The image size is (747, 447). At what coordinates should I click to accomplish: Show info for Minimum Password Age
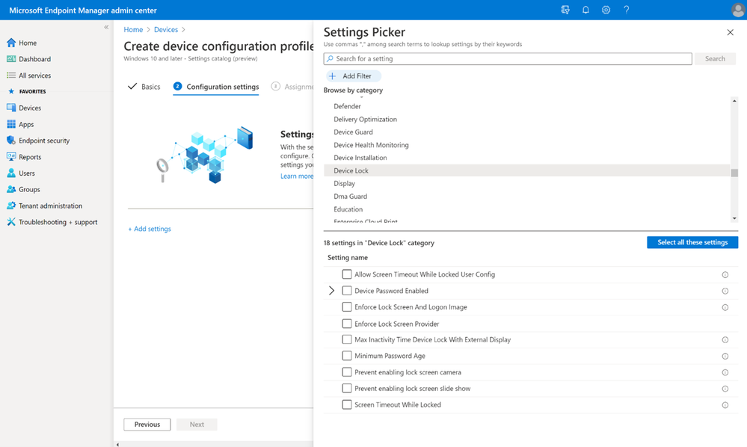tap(725, 356)
